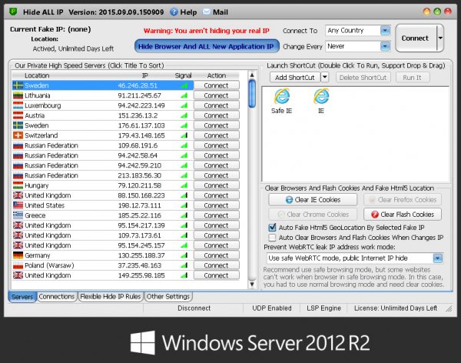461x363 pixels.
Task: Sort servers by Location column header
Action: point(37,75)
